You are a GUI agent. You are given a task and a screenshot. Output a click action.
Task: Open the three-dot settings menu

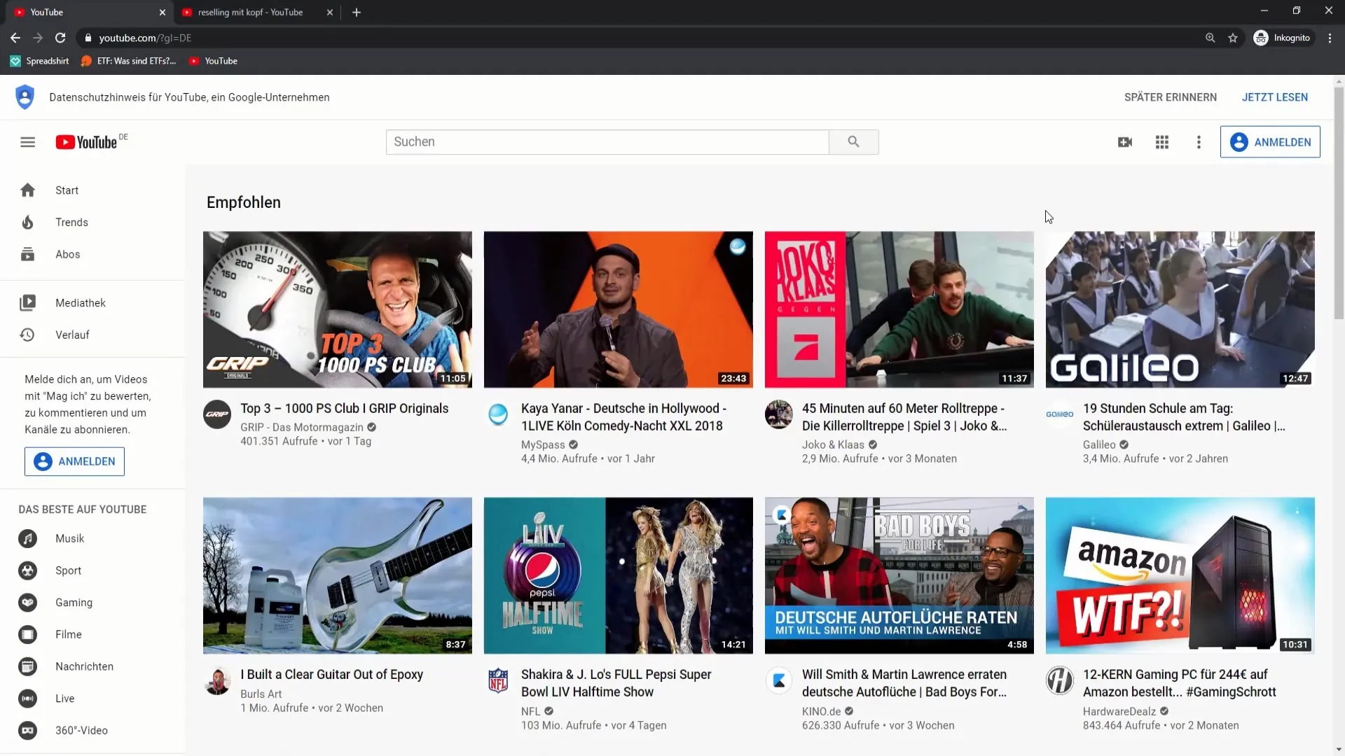(x=1199, y=142)
